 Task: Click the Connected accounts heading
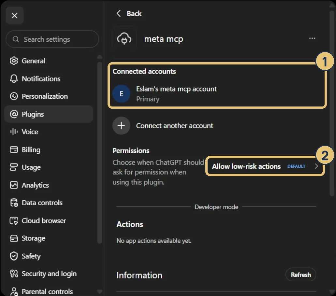[x=144, y=71]
